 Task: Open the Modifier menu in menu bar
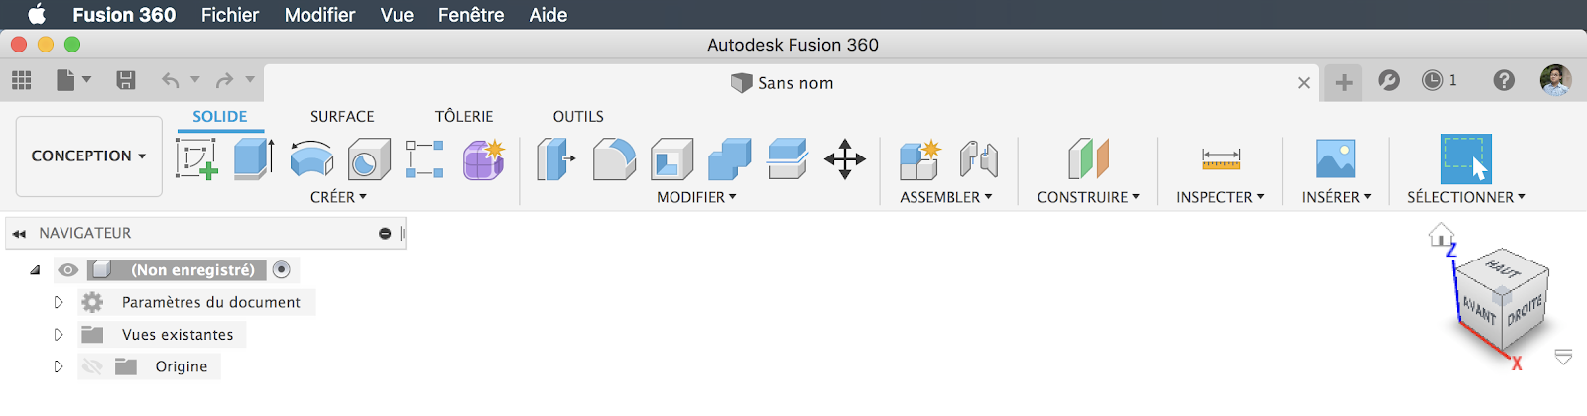(319, 15)
